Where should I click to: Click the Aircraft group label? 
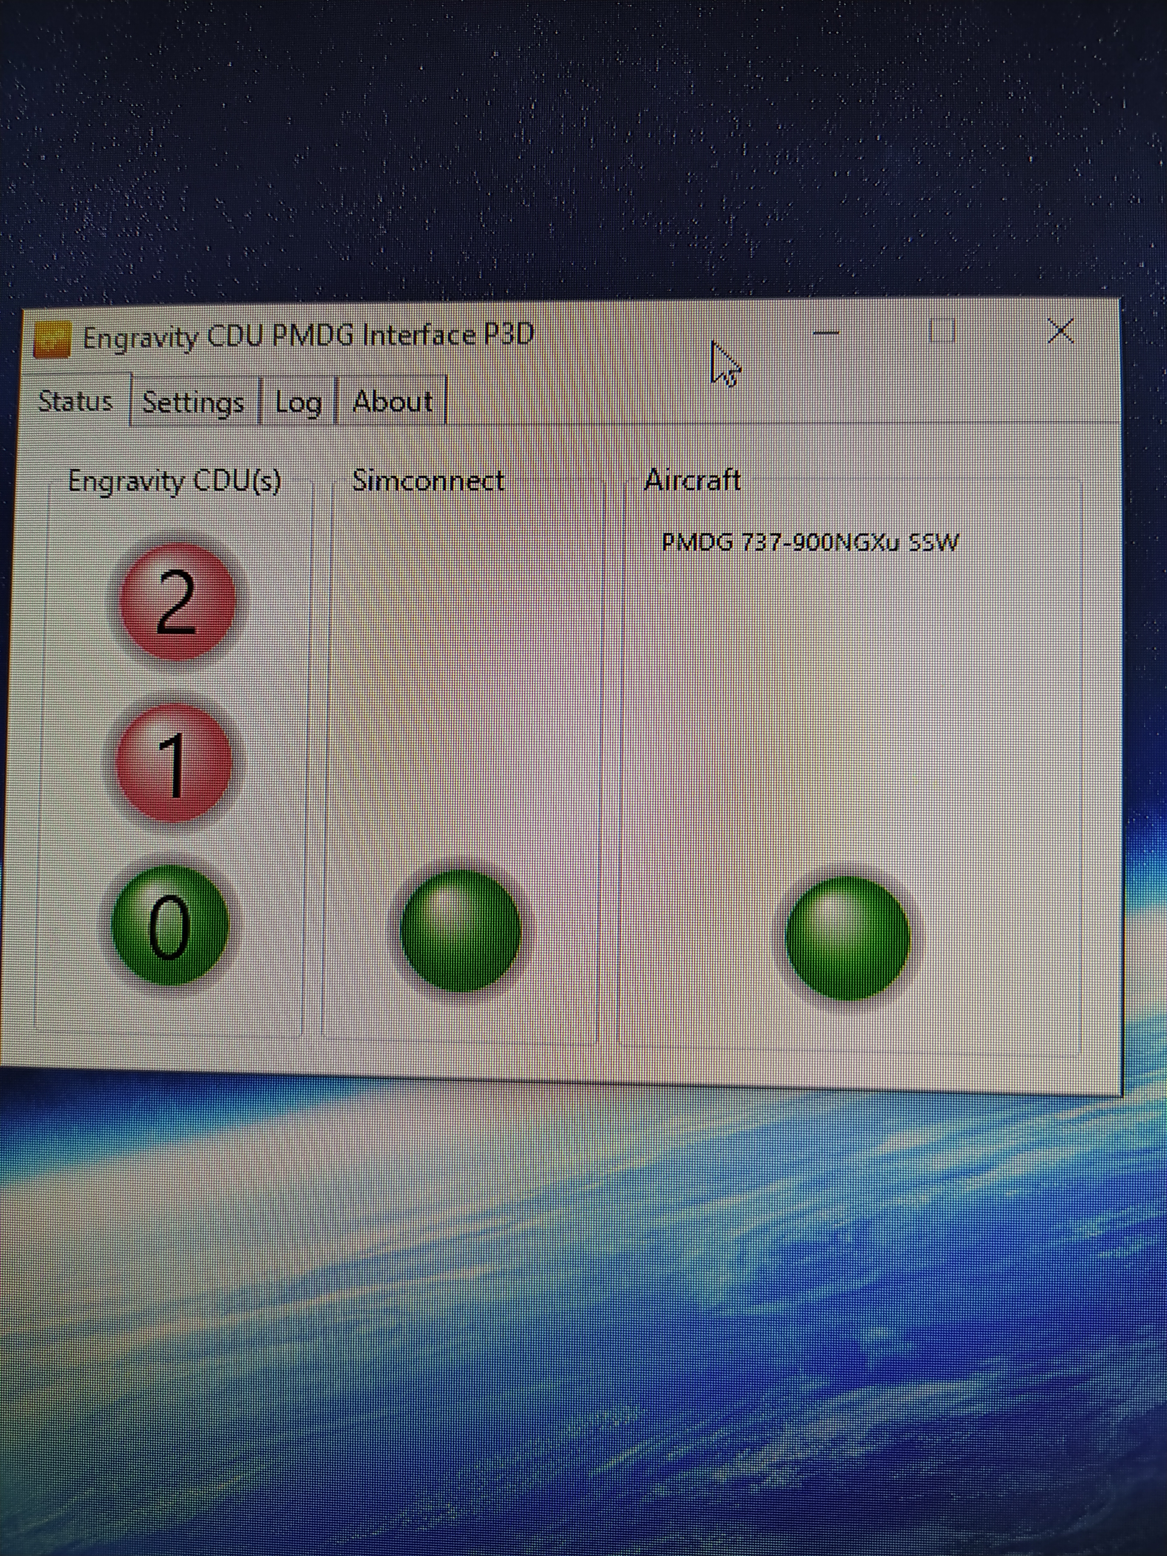692,480
